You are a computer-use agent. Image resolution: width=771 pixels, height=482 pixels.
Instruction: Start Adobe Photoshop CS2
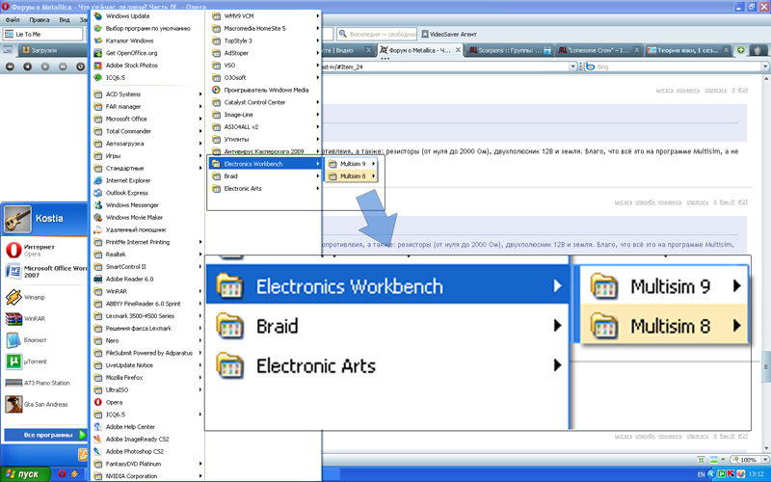[x=134, y=451]
